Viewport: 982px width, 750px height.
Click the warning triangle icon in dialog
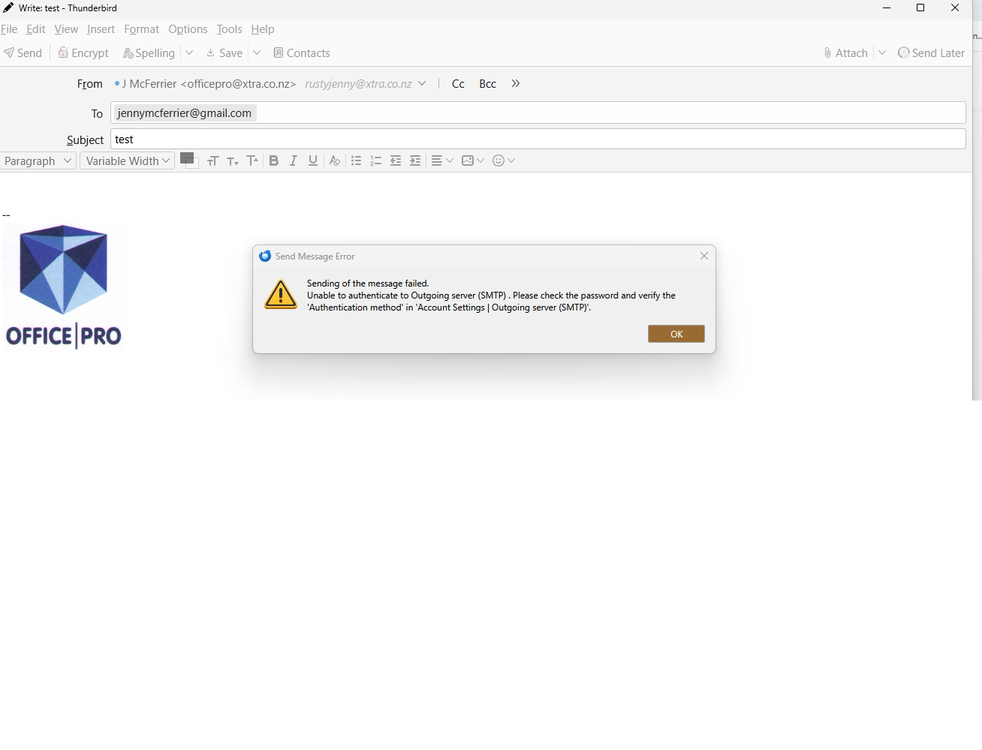[281, 294]
